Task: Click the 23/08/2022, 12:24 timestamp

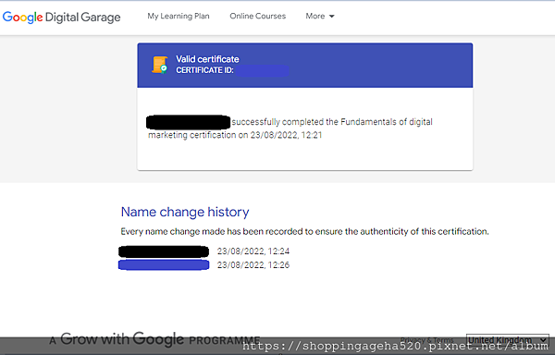Action: 253,251
